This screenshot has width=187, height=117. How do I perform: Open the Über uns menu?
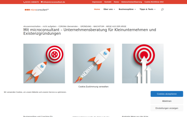point(108,9)
